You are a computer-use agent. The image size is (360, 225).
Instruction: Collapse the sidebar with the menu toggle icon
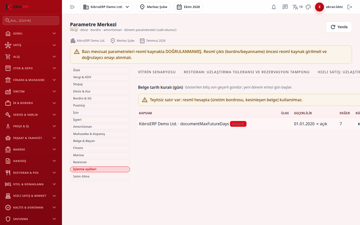tap(72, 7)
